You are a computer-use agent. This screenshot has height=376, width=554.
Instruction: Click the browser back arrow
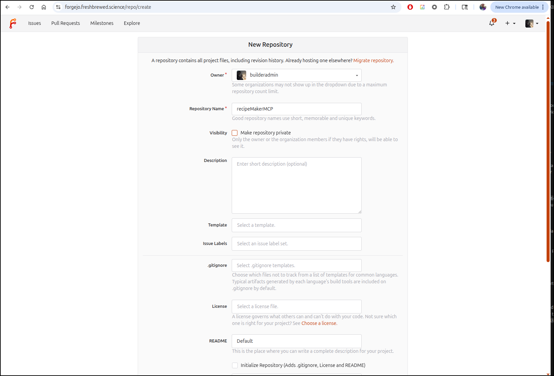pos(7,7)
